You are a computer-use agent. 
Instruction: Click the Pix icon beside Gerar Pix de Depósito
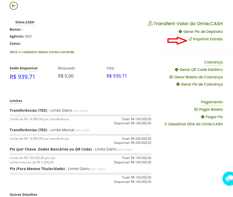180,32
